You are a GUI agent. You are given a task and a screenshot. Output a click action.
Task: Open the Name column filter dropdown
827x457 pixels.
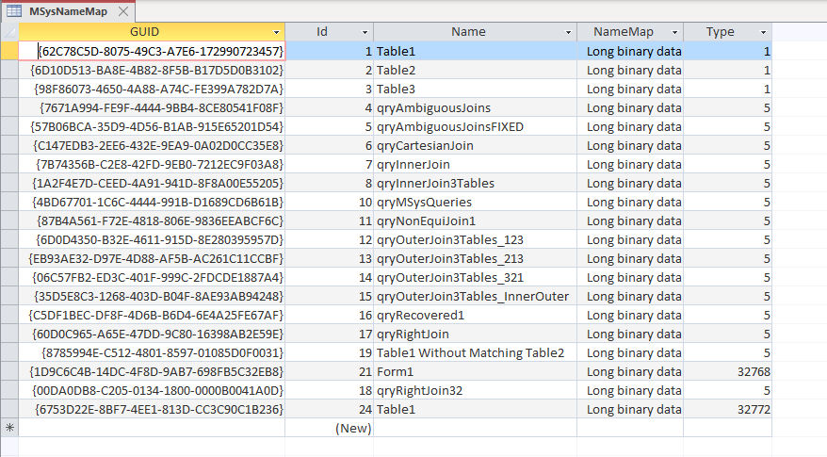click(568, 32)
